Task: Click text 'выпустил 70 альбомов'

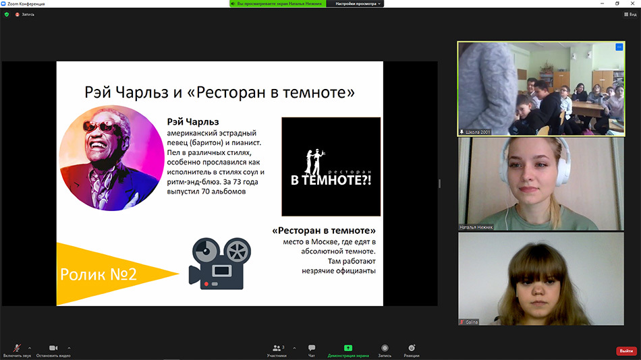Action: (x=206, y=191)
